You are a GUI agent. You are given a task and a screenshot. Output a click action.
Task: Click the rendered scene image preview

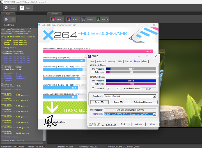tap(180, 83)
